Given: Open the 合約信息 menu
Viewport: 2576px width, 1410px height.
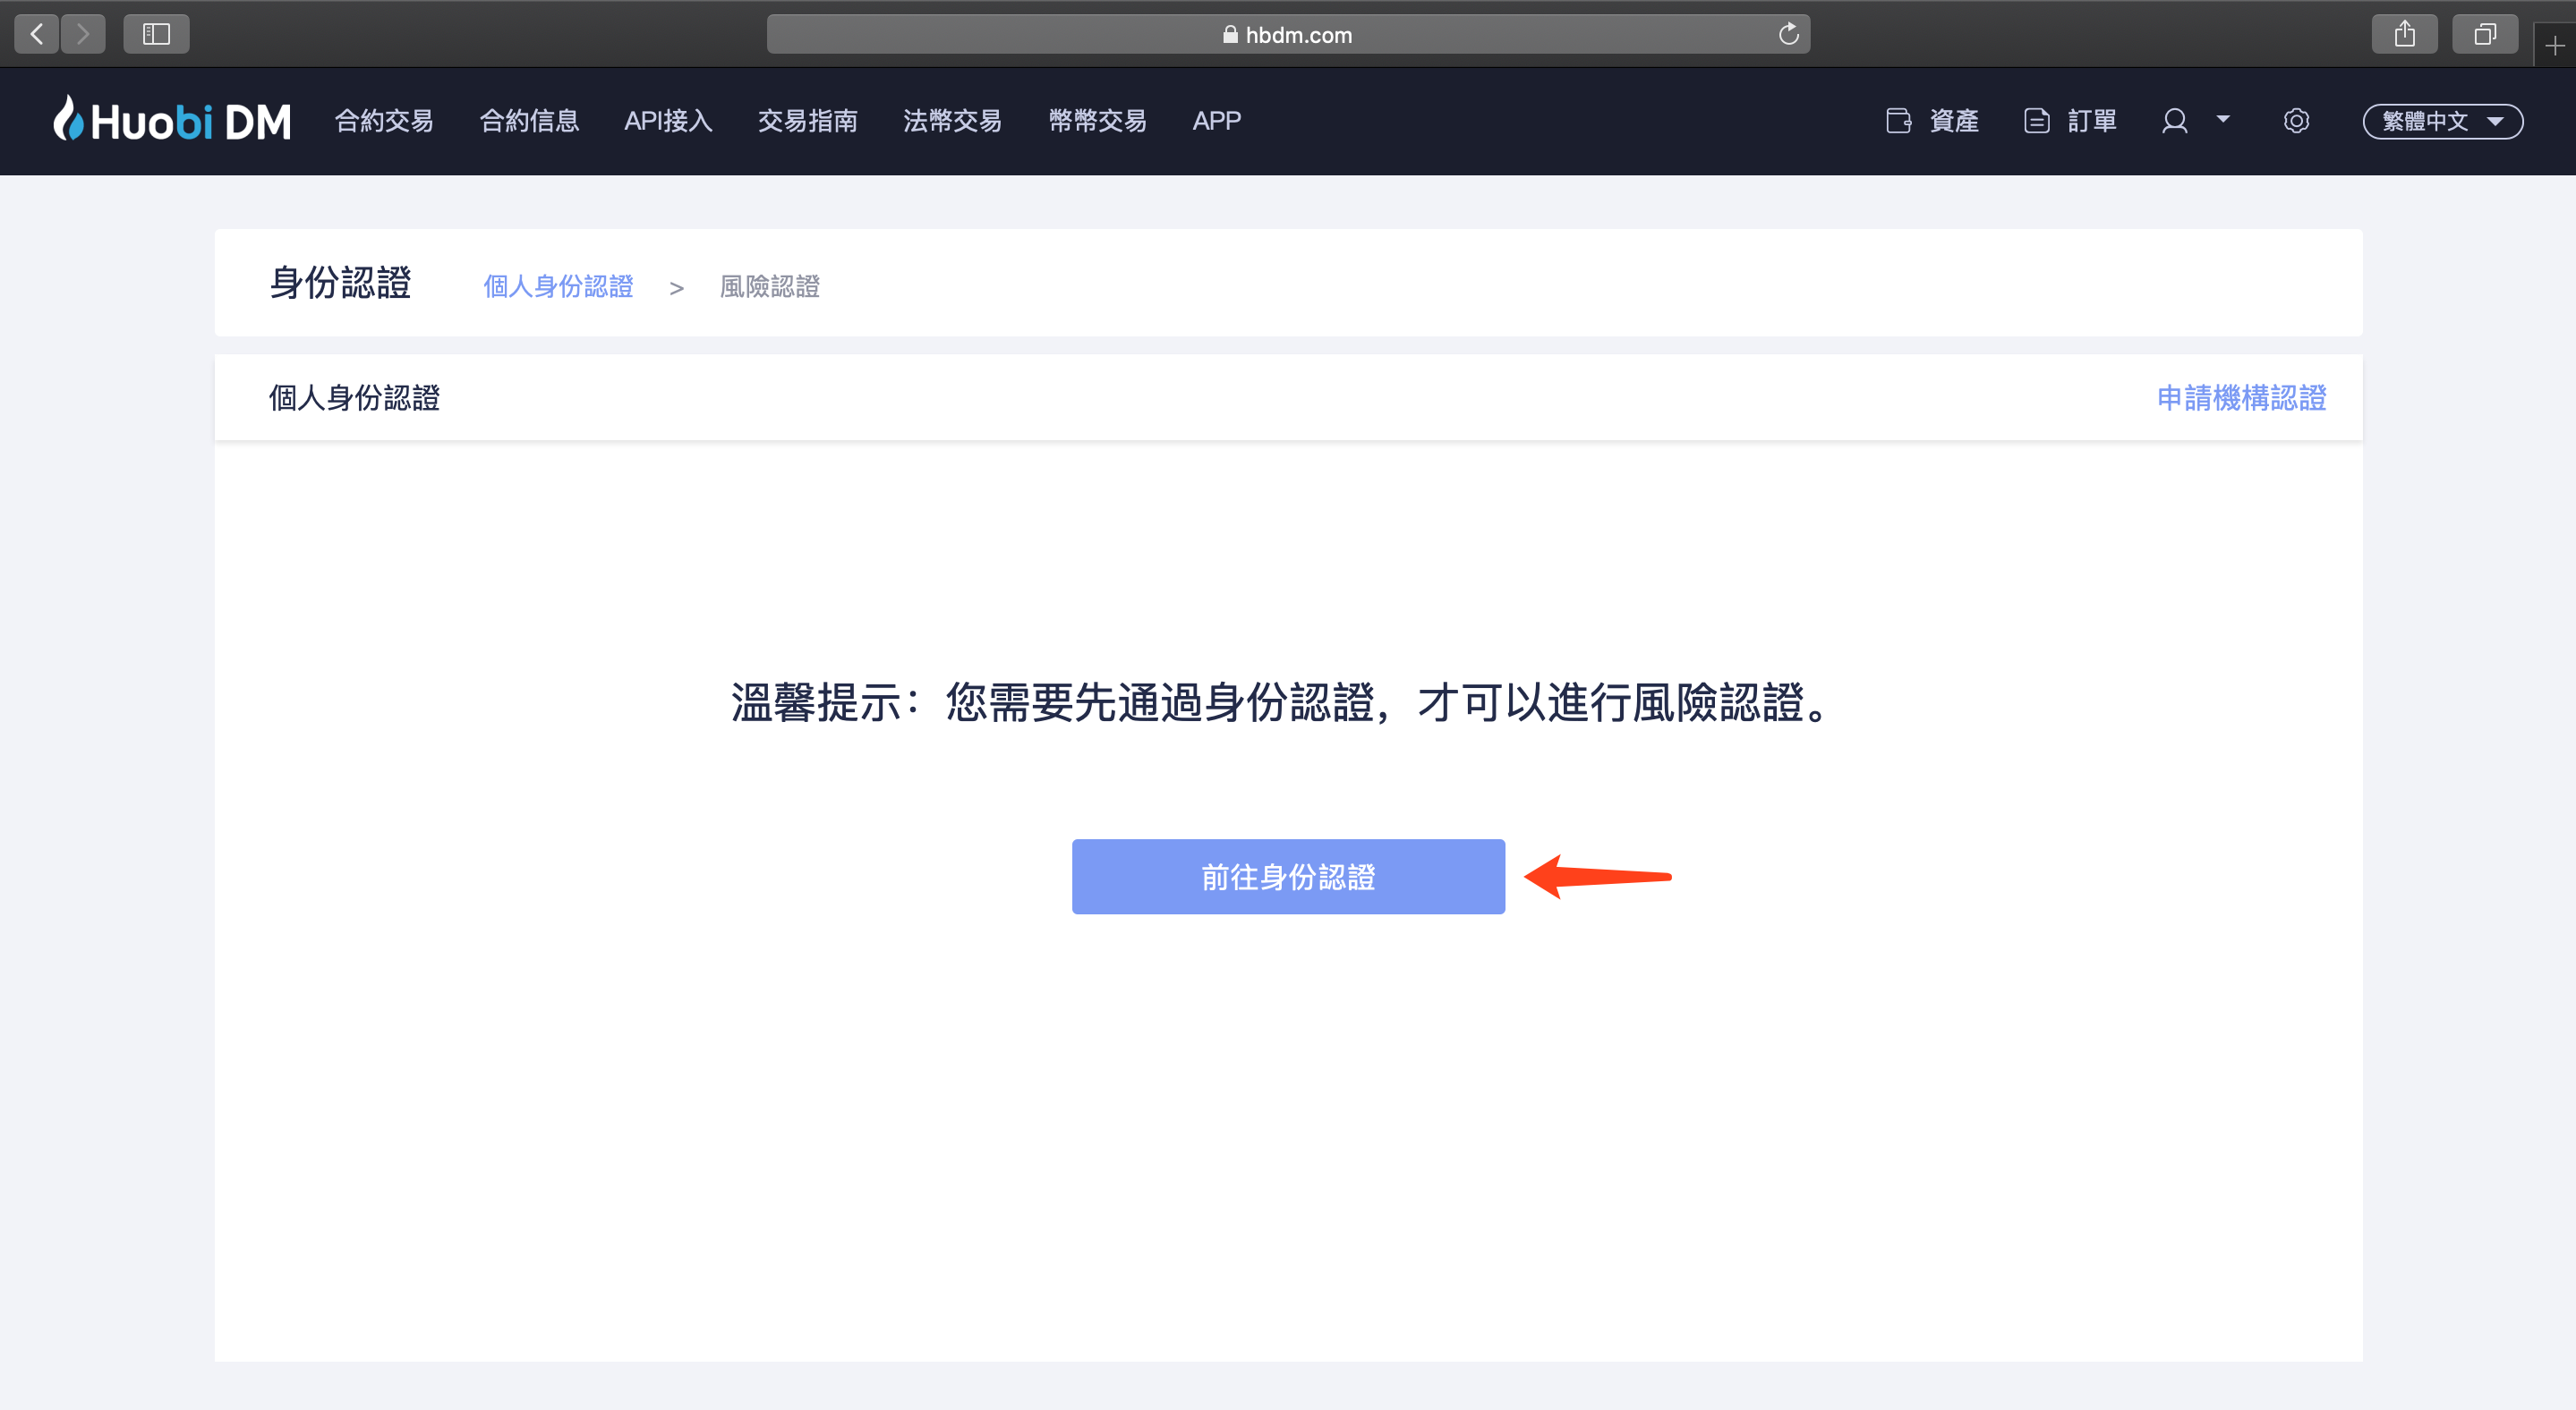Looking at the screenshot, I should pyautogui.click(x=529, y=121).
